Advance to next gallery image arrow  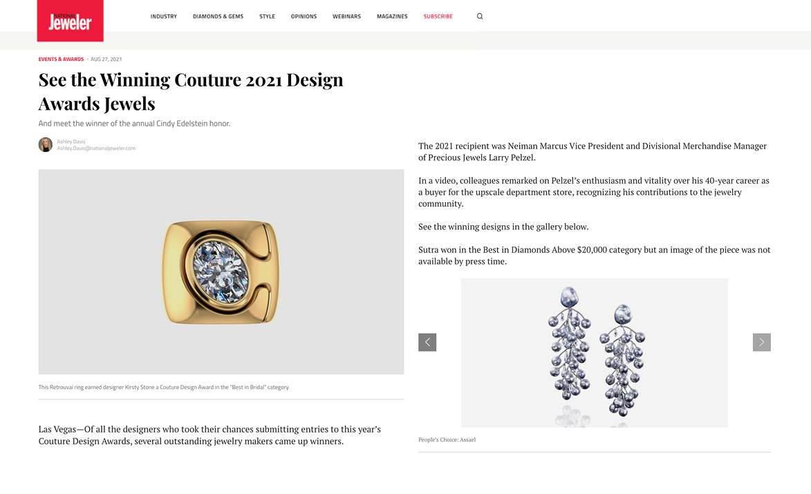click(x=761, y=342)
